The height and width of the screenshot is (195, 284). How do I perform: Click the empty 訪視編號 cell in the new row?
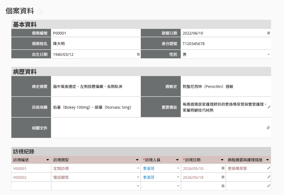31,186
